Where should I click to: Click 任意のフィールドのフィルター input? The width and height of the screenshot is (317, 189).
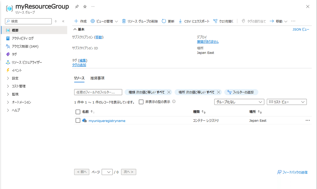[98, 92]
